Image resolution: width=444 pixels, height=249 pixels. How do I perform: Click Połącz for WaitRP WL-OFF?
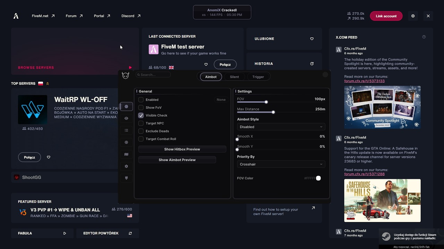[29, 157]
